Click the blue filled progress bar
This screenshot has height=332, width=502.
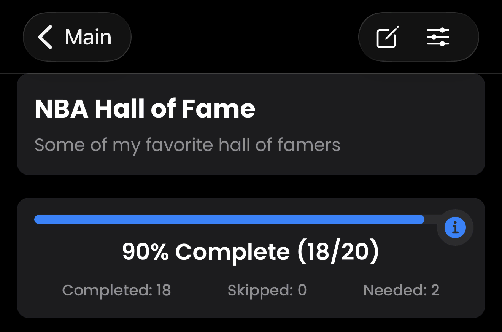[x=229, y=219]
